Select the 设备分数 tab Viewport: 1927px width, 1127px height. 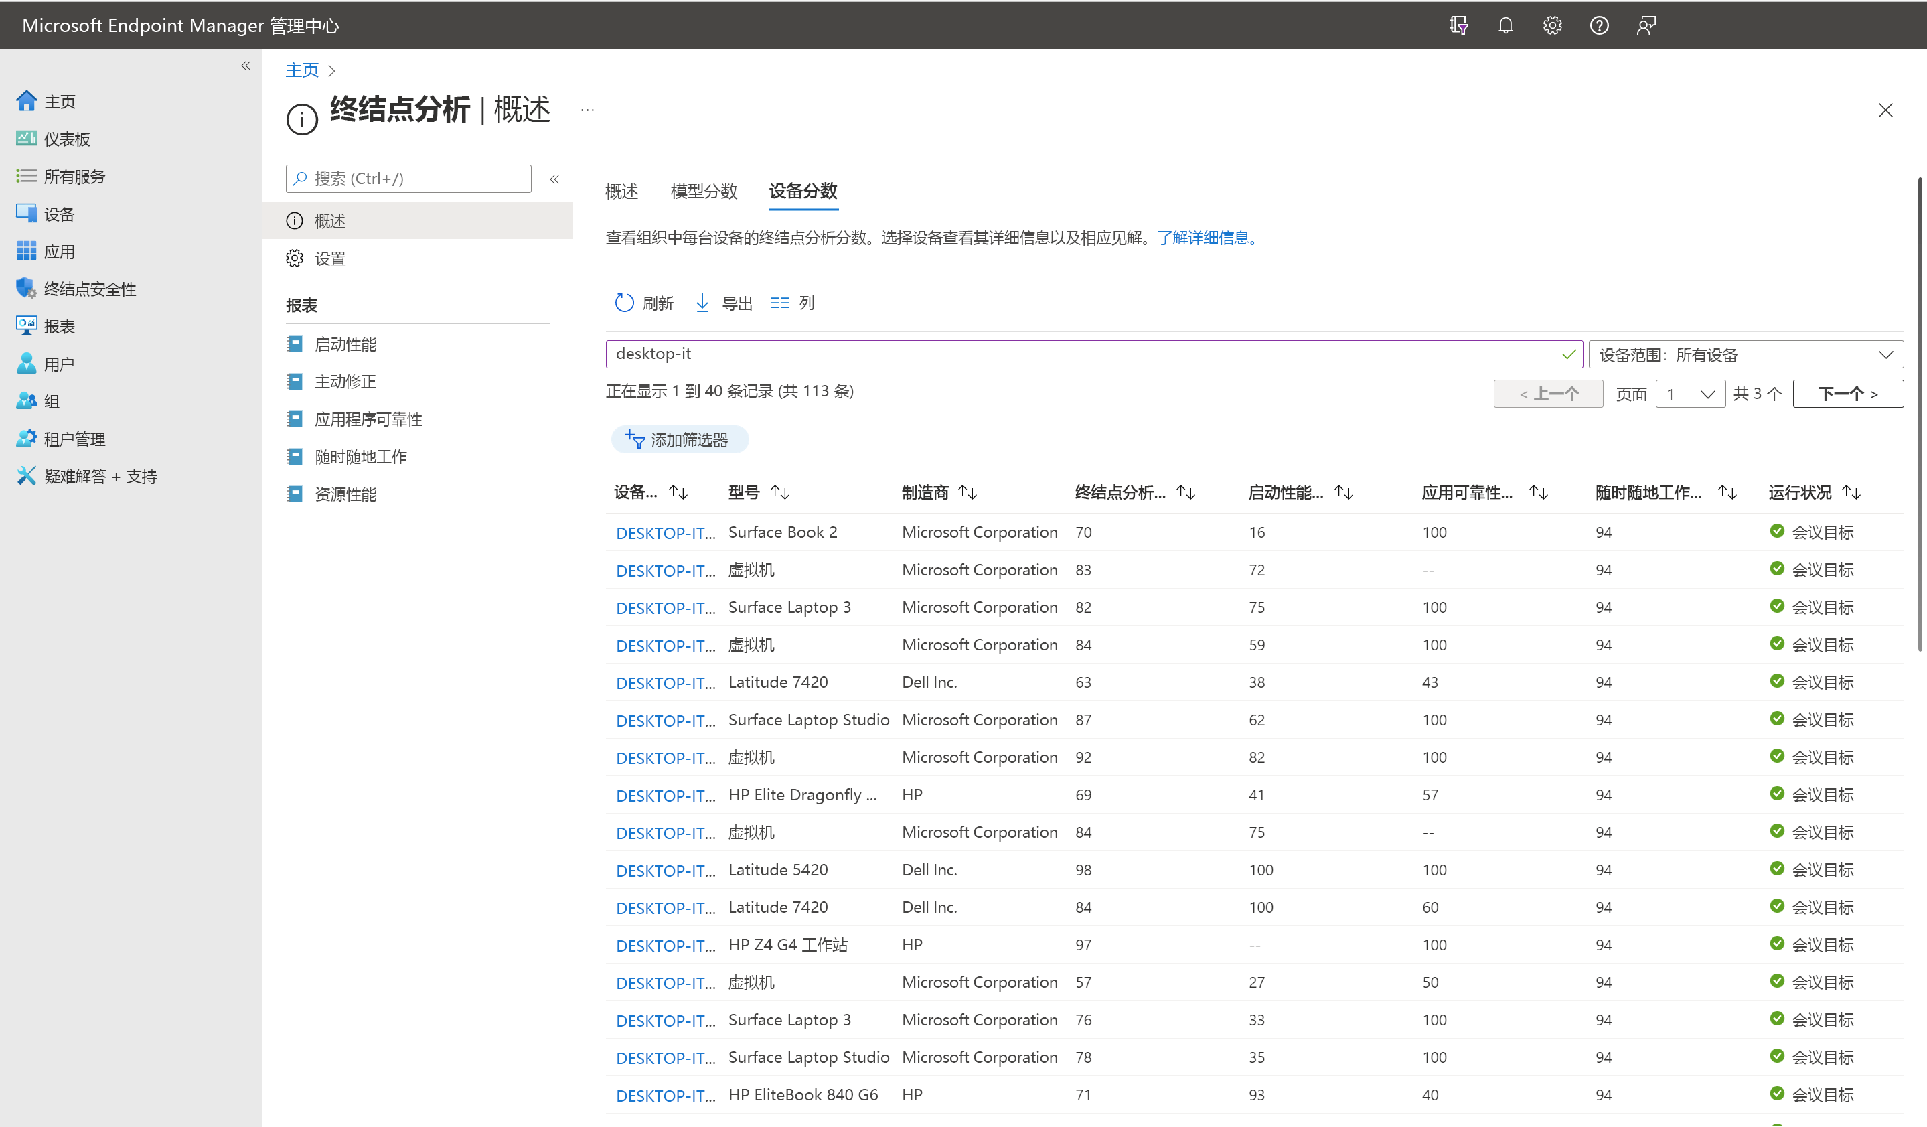point(803,191)
